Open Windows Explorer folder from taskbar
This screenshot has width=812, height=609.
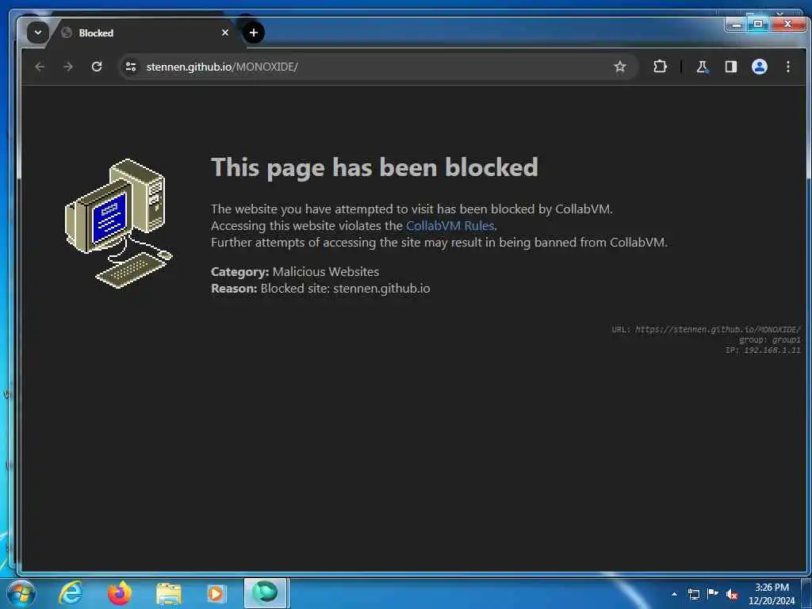(x=169, y=593)
